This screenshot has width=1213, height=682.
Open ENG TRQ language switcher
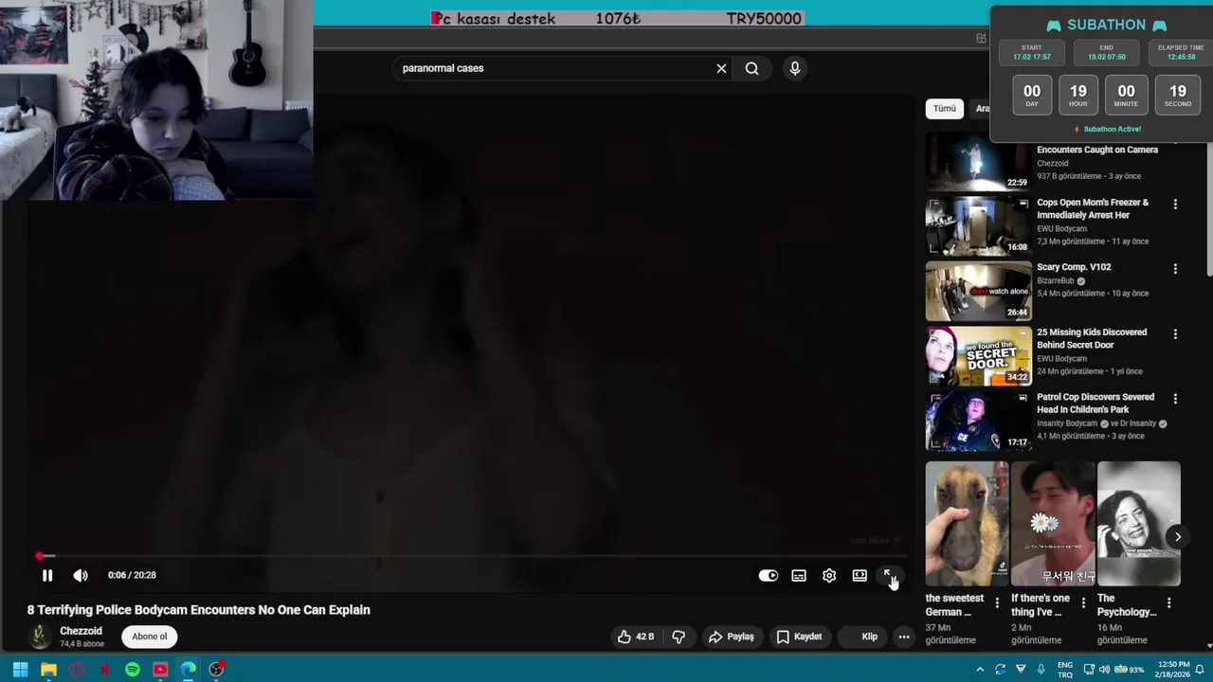[1065, 670]
